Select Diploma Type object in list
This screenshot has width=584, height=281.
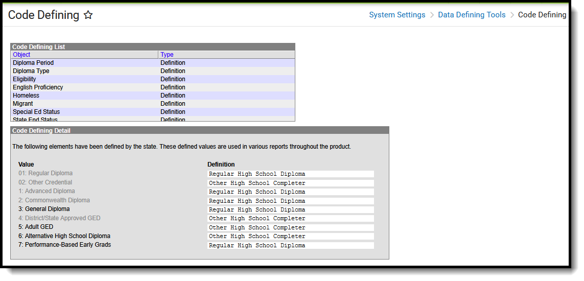(x=31, y=71)
